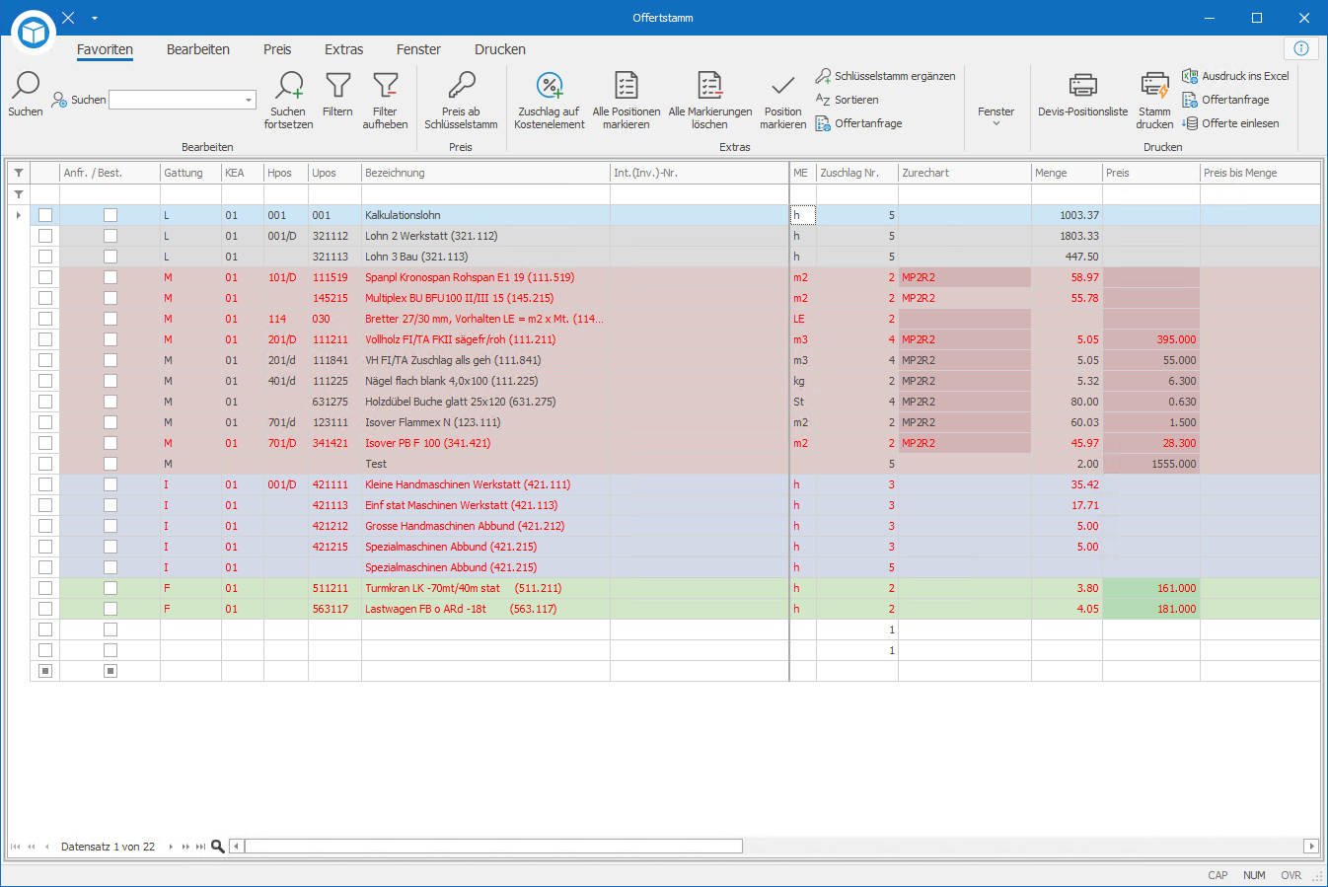
Task: Click the horizontal scrollbar's left arrow
Action: tap(236, 847)
